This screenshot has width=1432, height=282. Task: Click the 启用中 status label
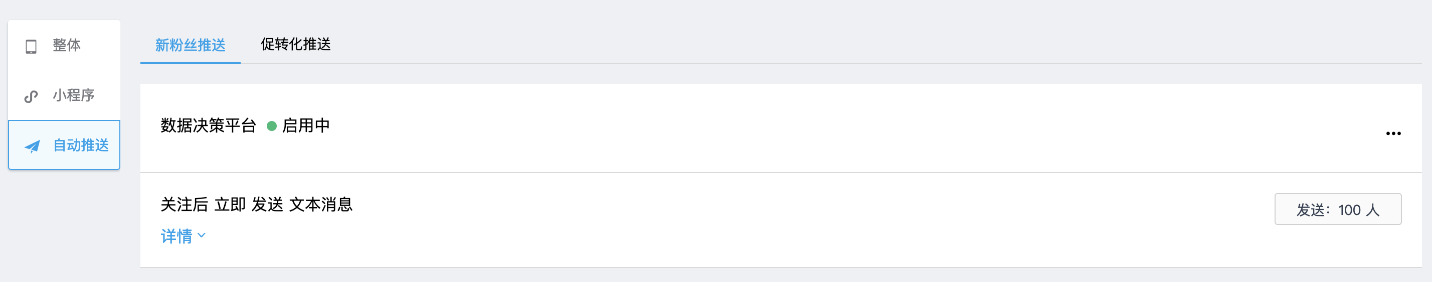point(306,126)
